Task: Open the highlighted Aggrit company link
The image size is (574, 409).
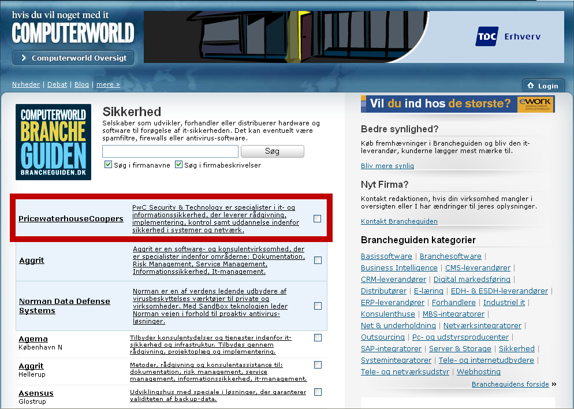Action: (x=32, y=261)
